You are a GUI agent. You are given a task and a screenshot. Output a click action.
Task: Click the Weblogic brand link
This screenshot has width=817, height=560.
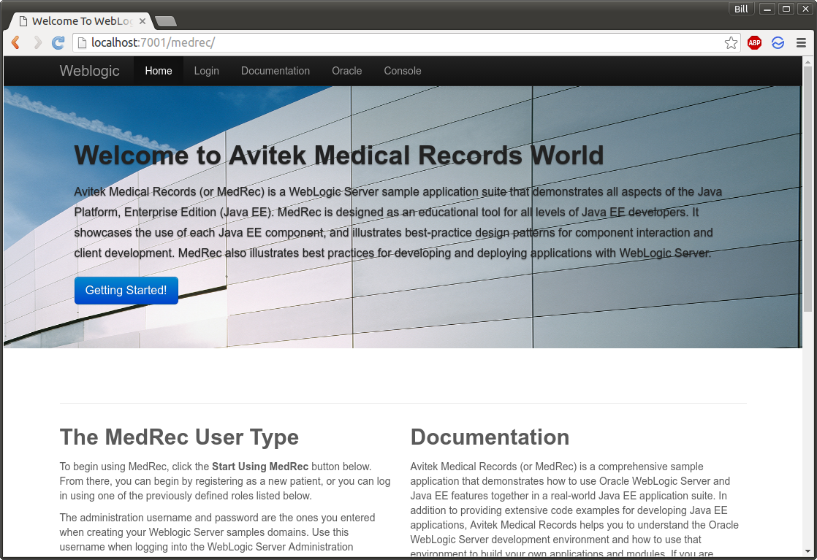click(89, 71)
